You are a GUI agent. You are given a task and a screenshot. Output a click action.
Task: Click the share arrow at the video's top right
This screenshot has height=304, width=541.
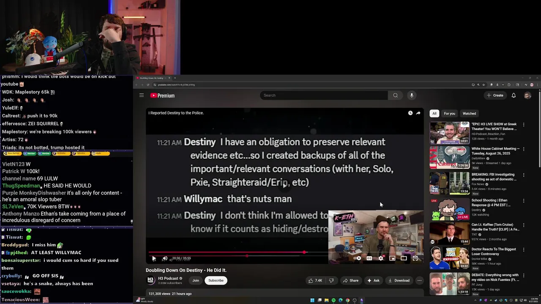coord(418,113)
